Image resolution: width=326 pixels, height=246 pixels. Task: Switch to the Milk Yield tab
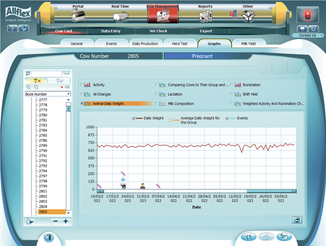pos(248,44)
